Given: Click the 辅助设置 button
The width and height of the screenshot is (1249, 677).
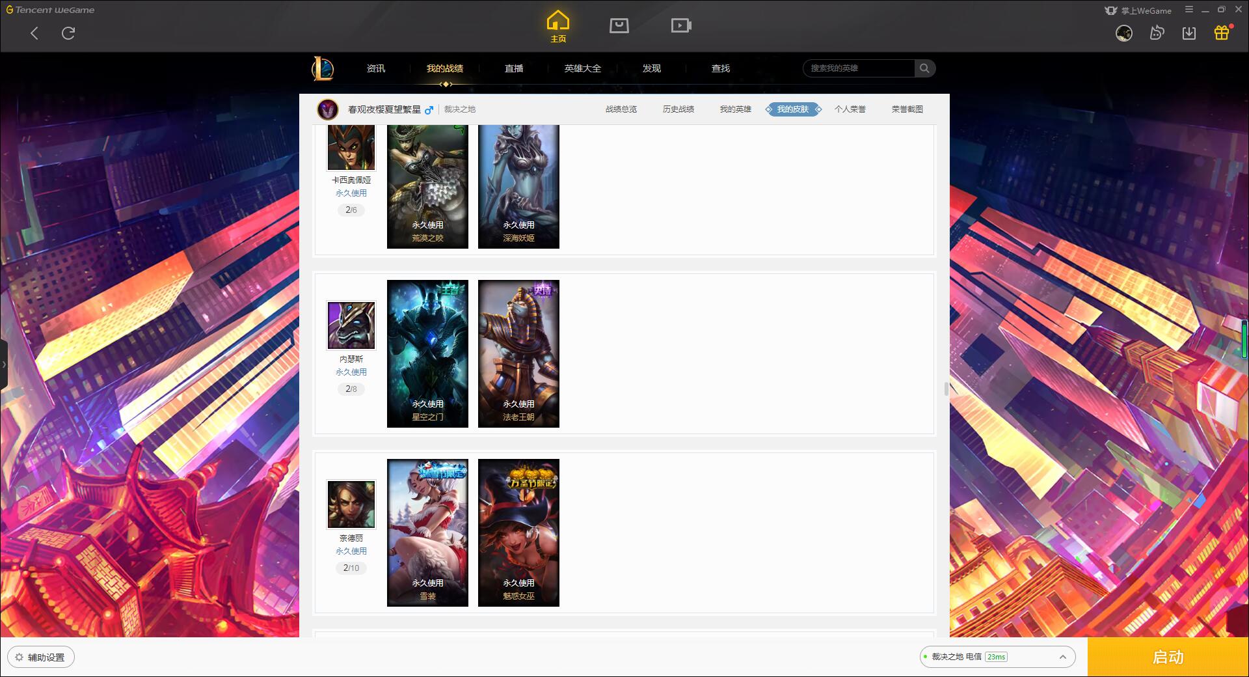Looking at the screenshot, I should click(41, 657).
